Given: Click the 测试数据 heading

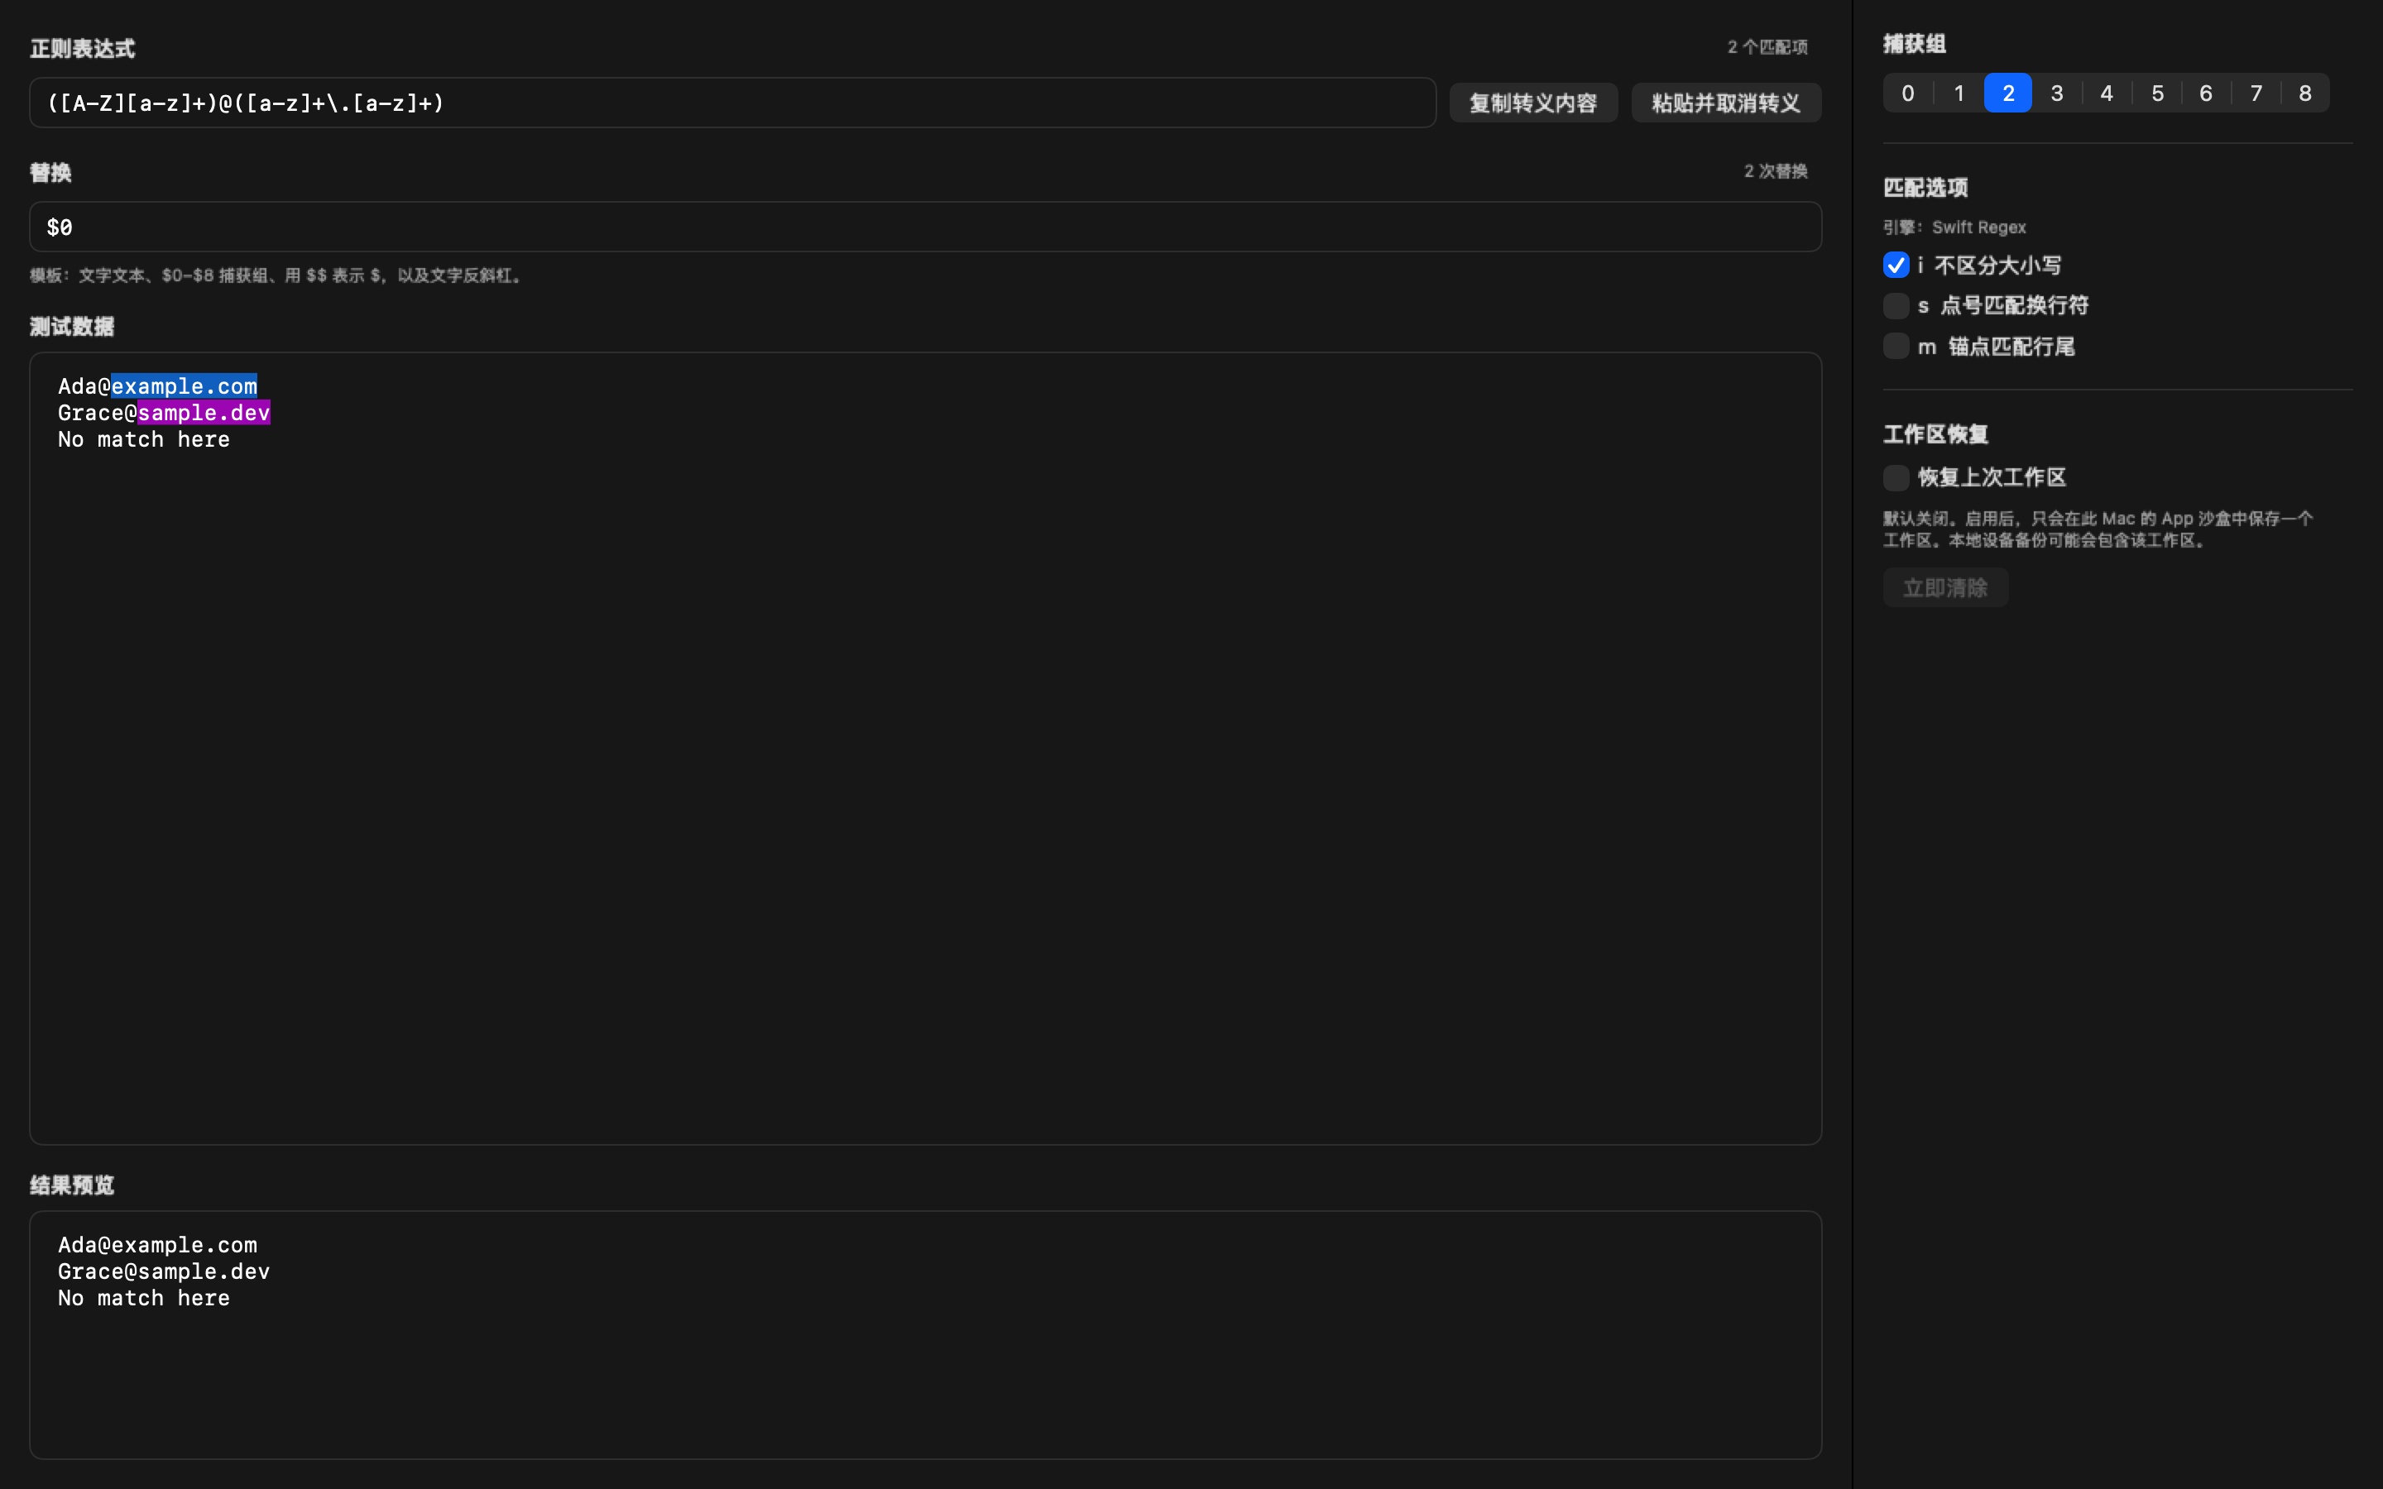Looking at the screenshot, I should (x=72, y=327).
